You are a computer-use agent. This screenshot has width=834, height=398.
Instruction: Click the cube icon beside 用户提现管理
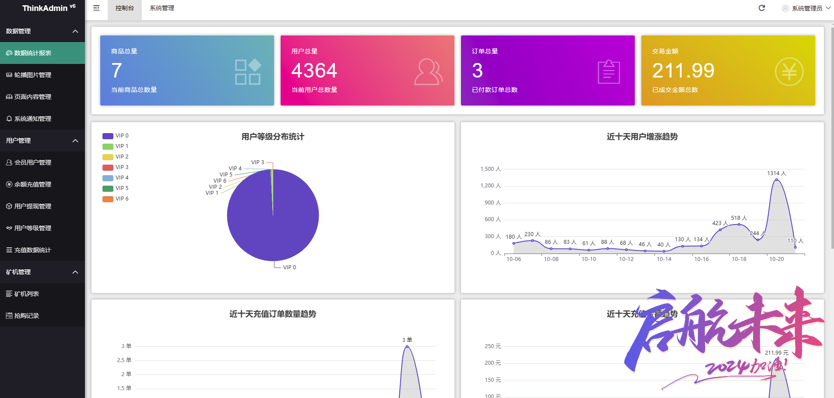(9, 206)
